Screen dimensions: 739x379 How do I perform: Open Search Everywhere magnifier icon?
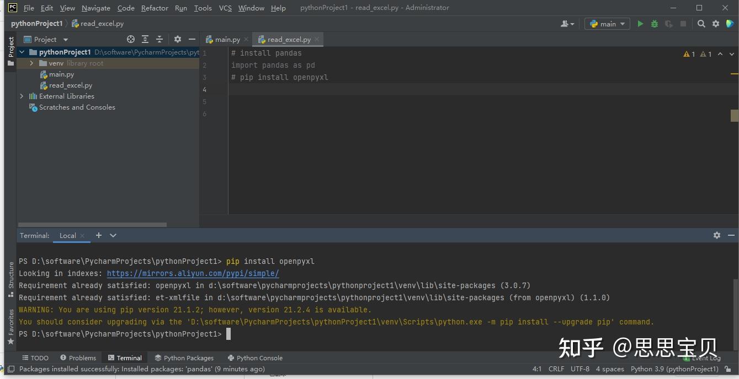click(x=701, y=24)
